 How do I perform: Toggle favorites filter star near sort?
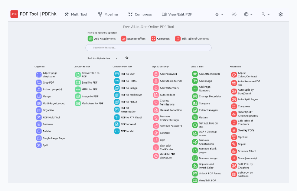coord(127,58)
